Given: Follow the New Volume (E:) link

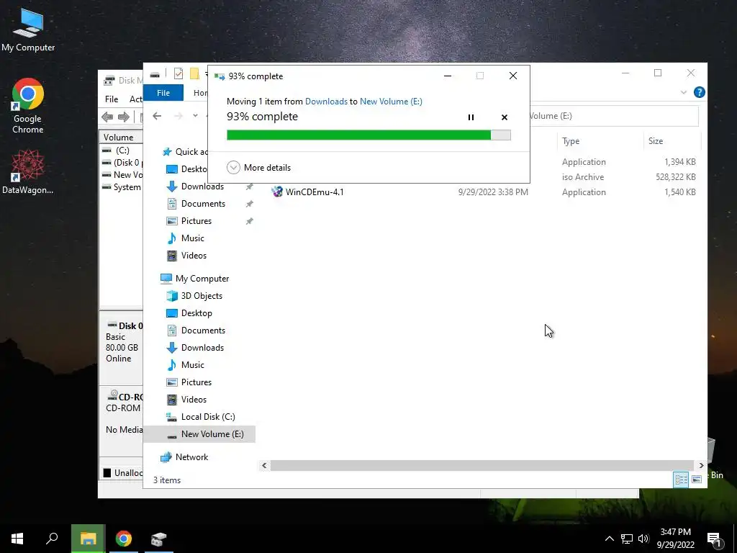Looking at the screenshot, I should [x=391, y=101].
